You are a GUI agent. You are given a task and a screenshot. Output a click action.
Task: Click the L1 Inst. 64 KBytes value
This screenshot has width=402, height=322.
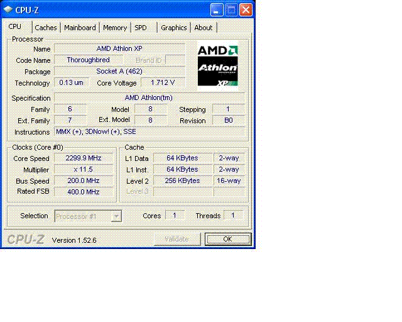point(183,169)
